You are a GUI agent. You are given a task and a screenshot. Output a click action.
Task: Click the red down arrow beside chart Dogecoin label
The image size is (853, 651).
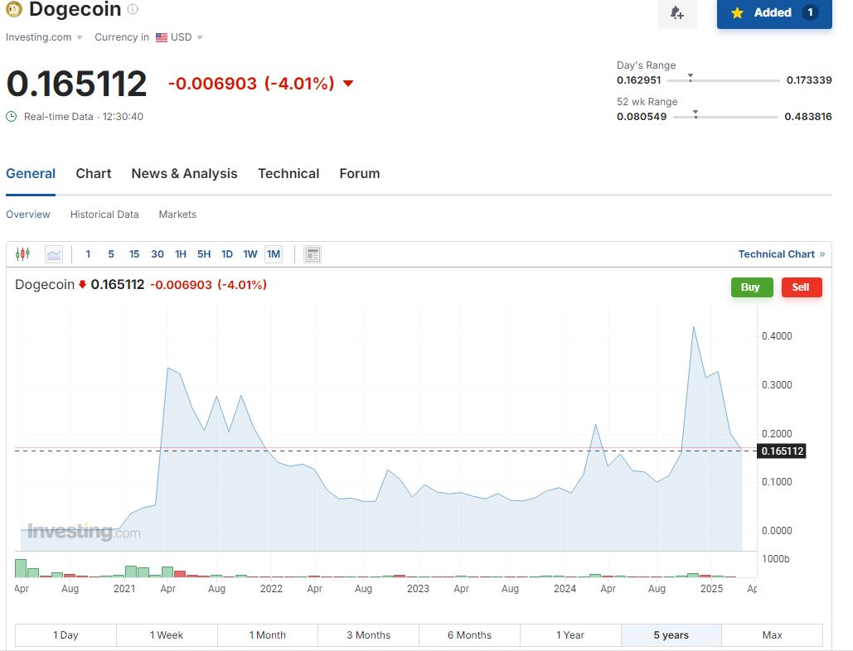pyautogui.click(x=82, y=284)
